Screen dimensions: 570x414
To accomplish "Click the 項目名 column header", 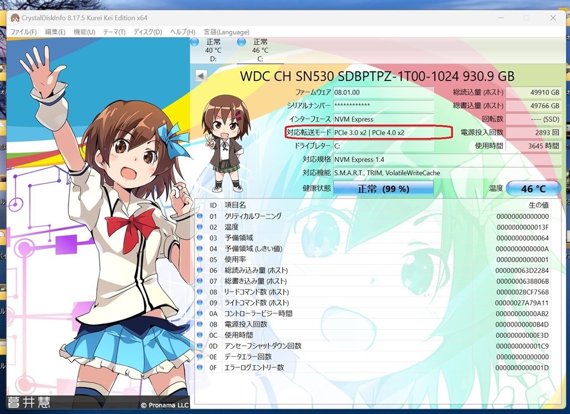I will 235,205.
